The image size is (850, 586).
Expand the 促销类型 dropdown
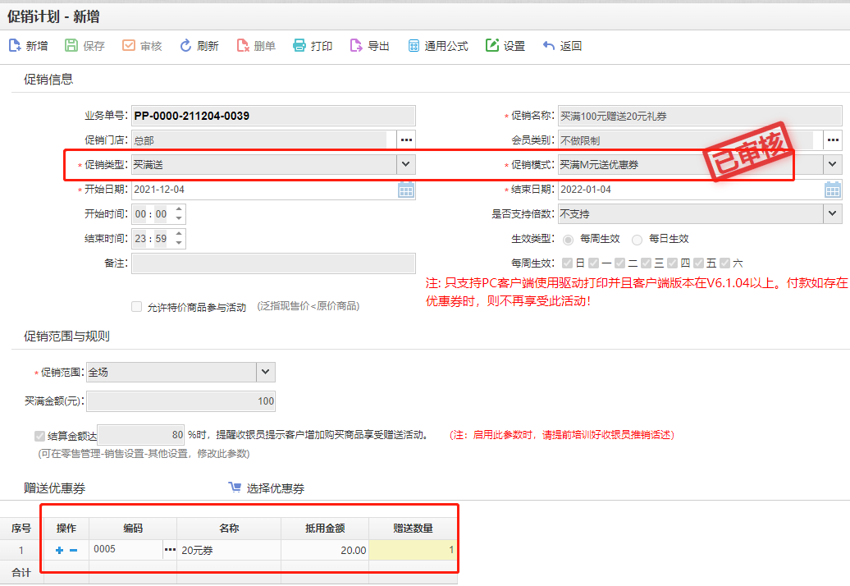pyautogui.click(x=406, y=164)
